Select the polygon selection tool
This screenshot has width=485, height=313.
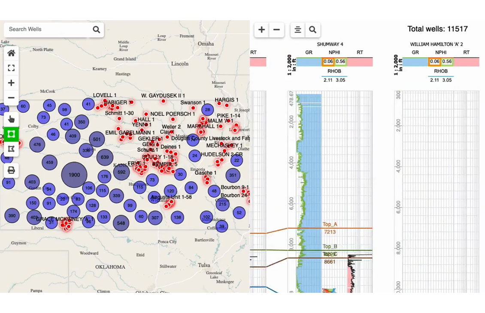[x=11, y=149]
